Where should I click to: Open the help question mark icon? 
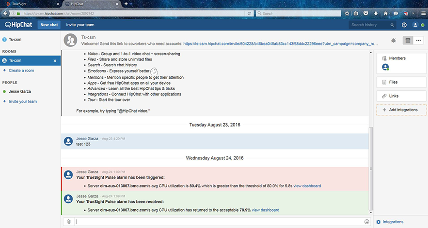pos(404,25)
